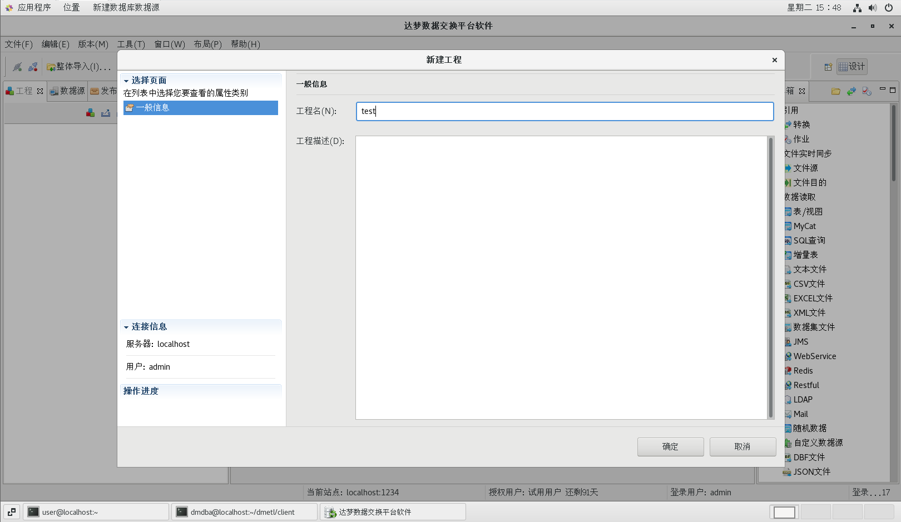The image size is (901, 522).
Task: Select 增量表 in the toolbox
Action: pos(805,255)
